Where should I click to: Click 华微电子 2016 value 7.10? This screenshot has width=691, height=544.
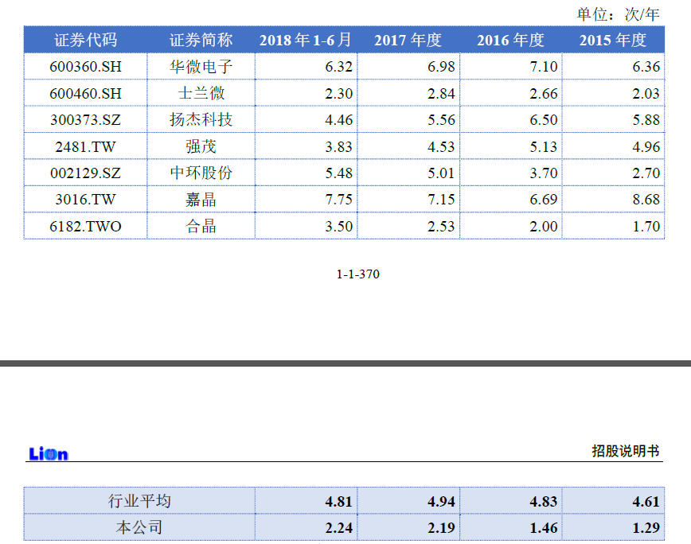point(544,67)
